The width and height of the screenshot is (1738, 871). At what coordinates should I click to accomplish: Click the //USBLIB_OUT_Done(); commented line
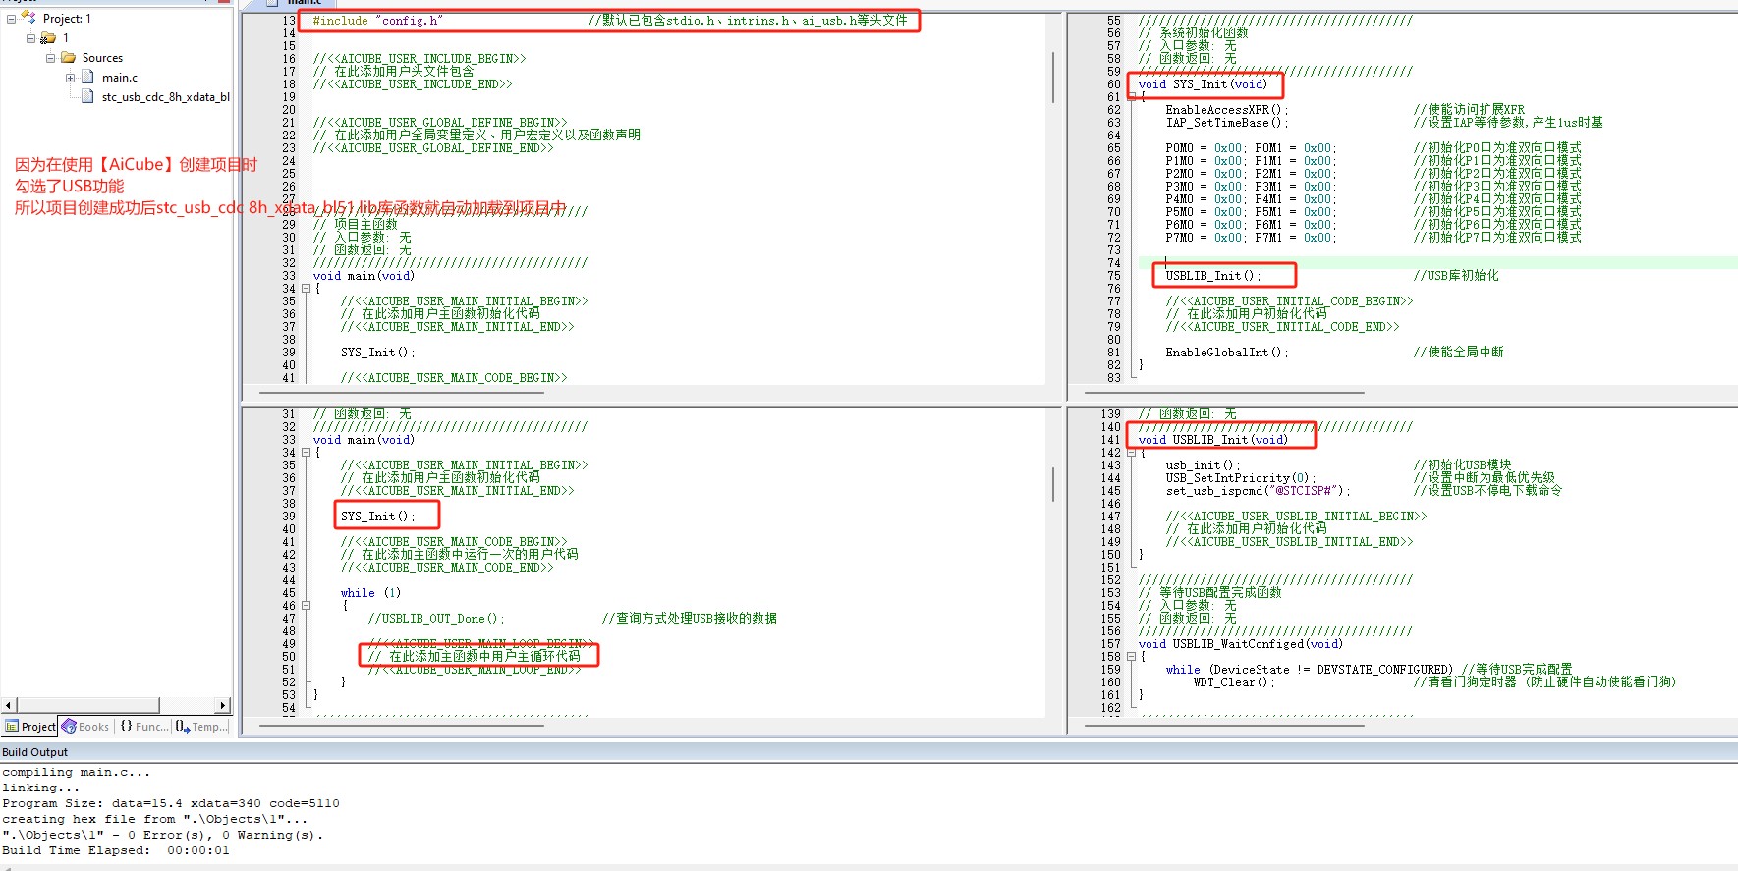pyautogui.click(x=436, y=619)
